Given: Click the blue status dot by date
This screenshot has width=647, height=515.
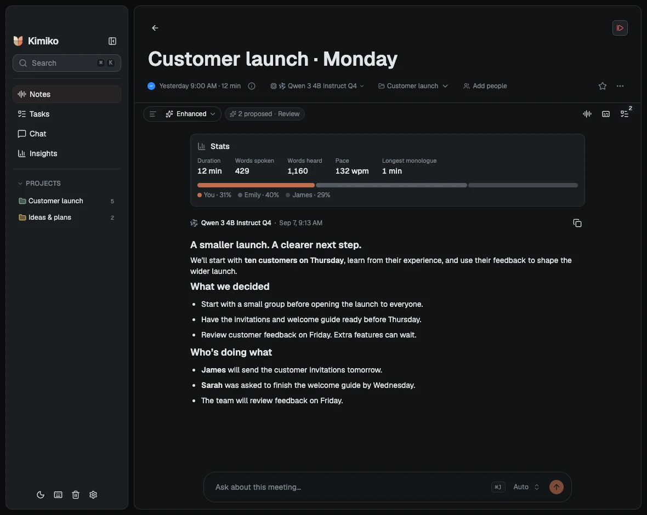Looking at the screenshot, I should pyautogui.click(x=151, y=86).
